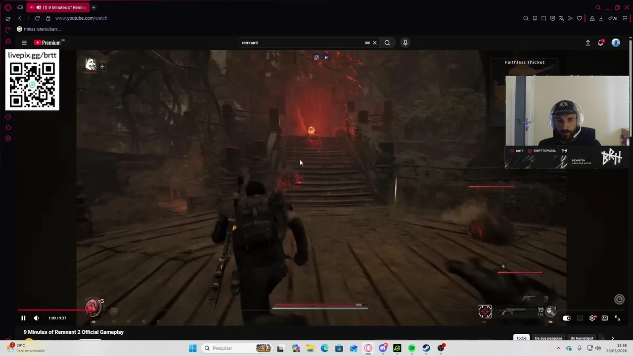Viewport: 633px width, 356px height.
Task: Open YouTube notifications bell
Action: tap(600, 43)
